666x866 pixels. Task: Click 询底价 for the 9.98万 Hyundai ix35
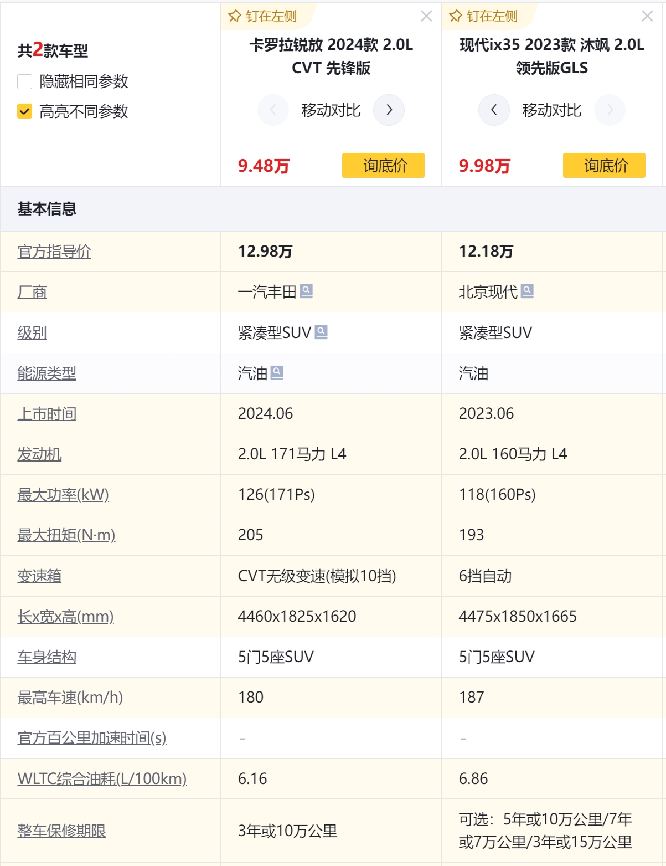(604, 165)
